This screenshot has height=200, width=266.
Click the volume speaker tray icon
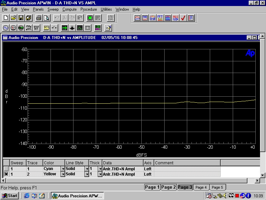point(225,196)
